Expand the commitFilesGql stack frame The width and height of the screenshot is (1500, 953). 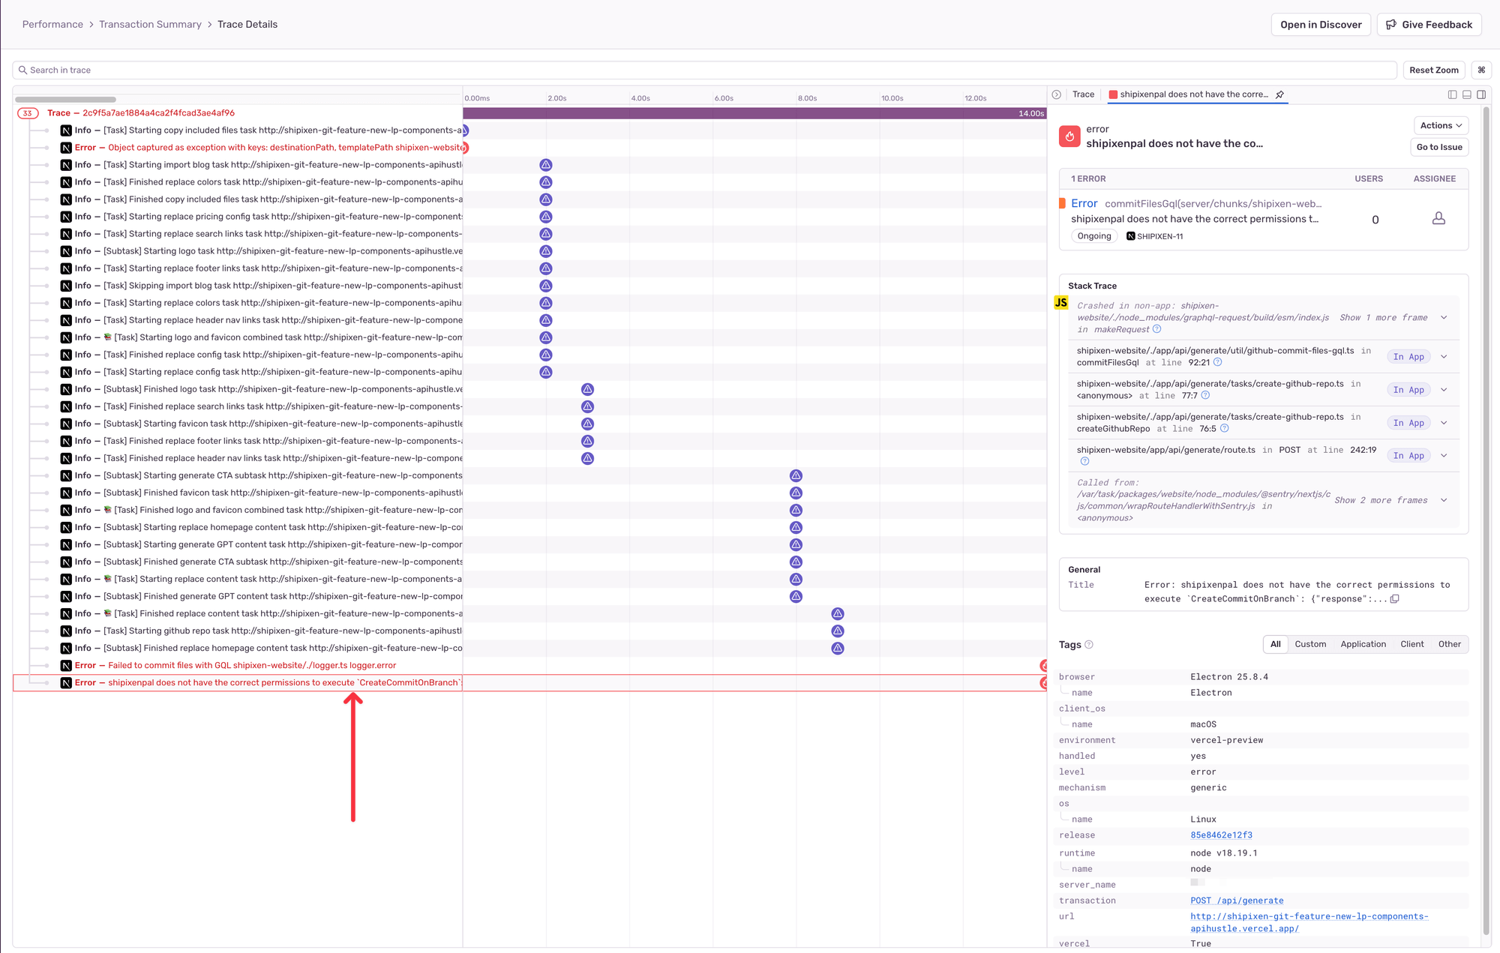point(1444,357)
